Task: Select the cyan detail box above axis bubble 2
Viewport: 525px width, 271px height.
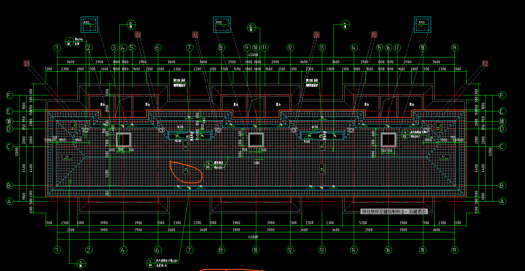Action: pos(89,25)
